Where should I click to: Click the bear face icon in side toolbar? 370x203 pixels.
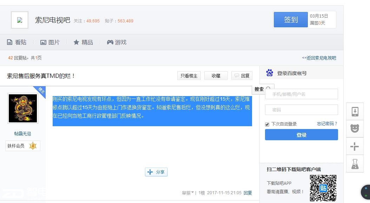[x=355, y=129]
